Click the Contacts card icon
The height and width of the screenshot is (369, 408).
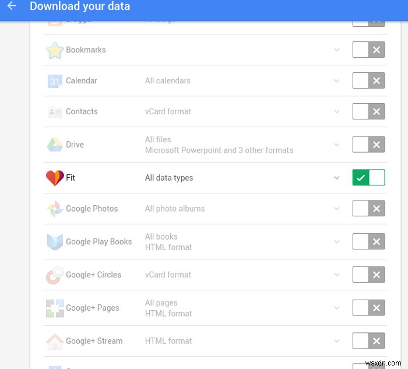pos(55,112)
